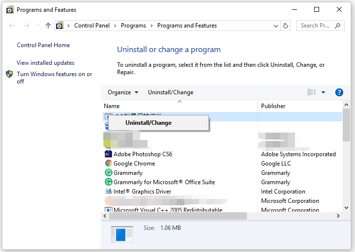Screen dimensions: 355x252
Task: Click the Grammarly row icon
Action: click(109, 172)
